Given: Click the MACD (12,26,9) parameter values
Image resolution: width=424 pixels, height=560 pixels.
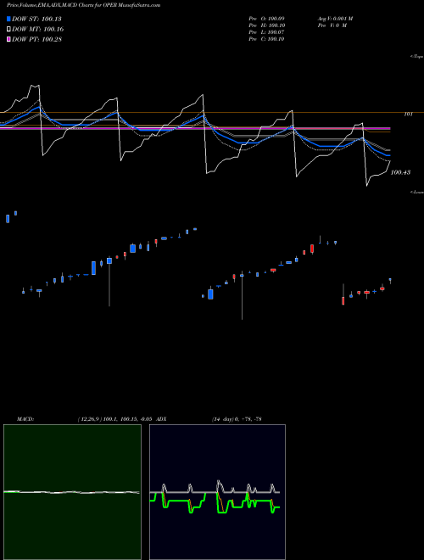Looking at the screenshot, I should tap(115, 419).
